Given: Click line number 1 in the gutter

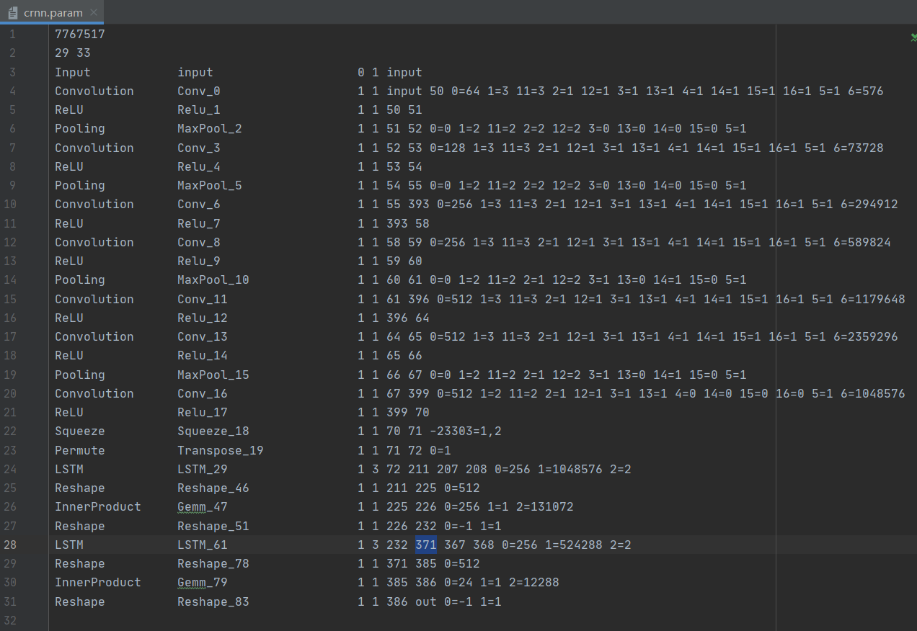Looking at the screenshot, I should pyautogui.click(x=12, y=35).
